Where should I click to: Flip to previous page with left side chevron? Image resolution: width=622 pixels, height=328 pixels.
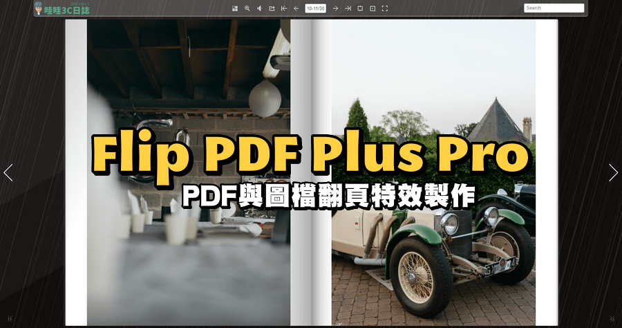click(8, 173)
